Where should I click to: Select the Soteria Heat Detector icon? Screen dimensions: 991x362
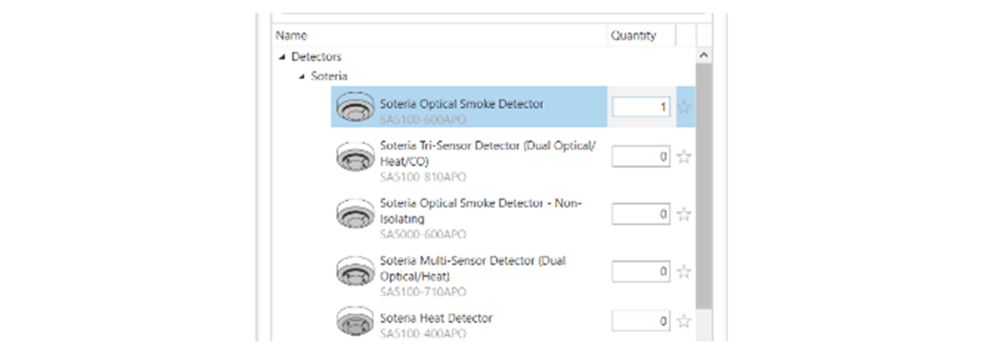355,321
